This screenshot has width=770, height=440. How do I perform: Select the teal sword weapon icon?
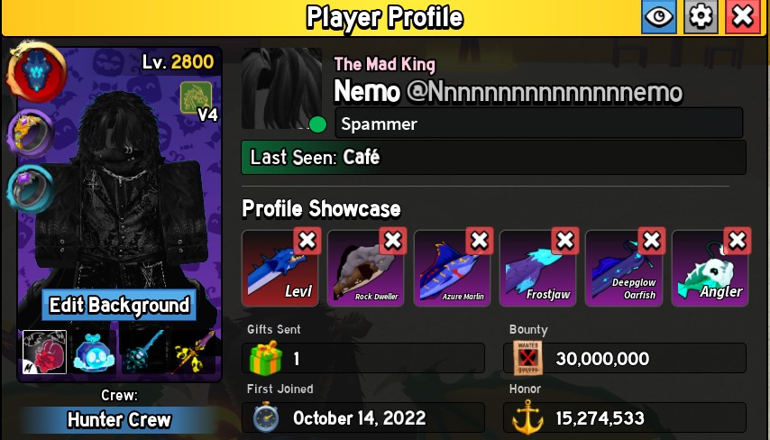(144, 353)
